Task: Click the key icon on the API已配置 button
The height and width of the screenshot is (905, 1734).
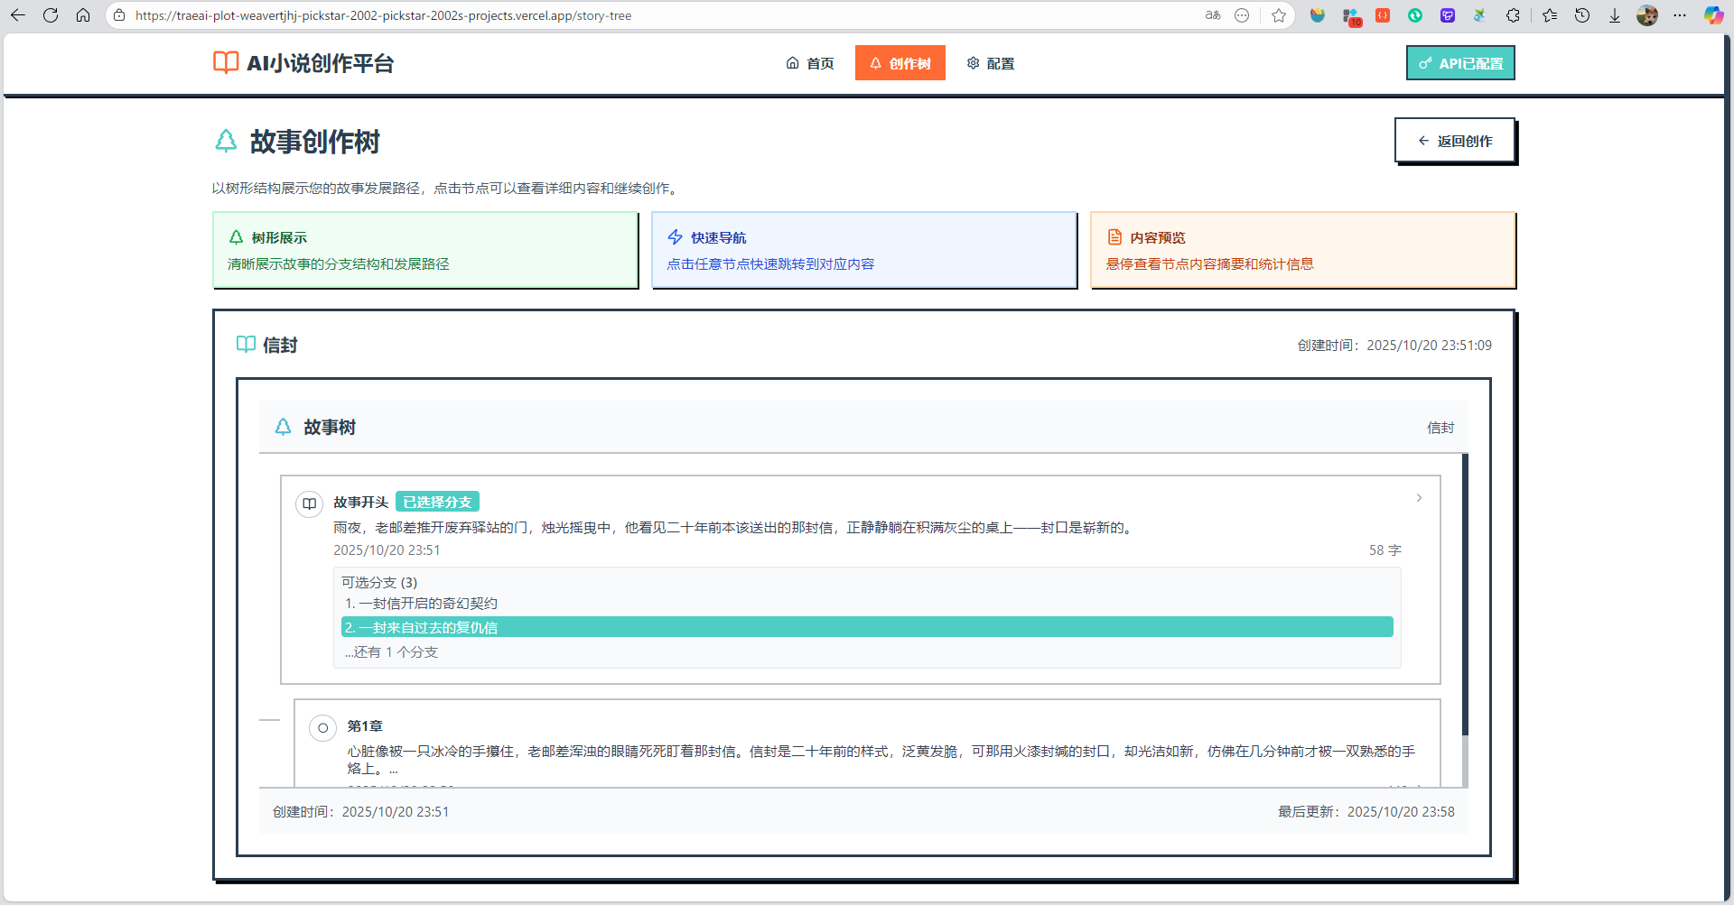Action: pos(1425,63)
